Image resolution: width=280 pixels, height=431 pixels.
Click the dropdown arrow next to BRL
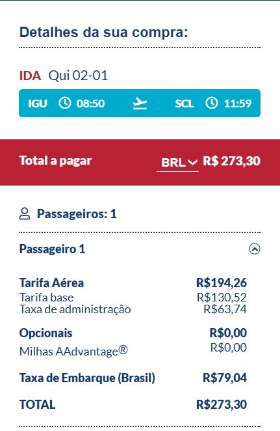pyautogui.click(x=193, y=163)
